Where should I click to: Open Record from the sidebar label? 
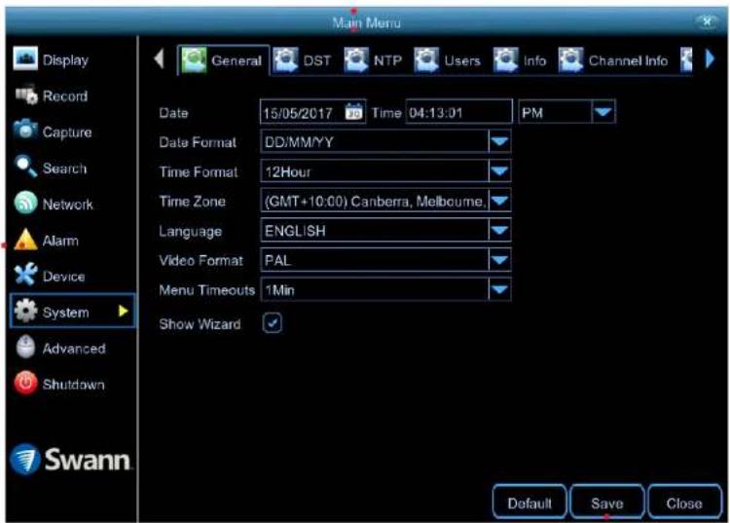click(65, 96)
